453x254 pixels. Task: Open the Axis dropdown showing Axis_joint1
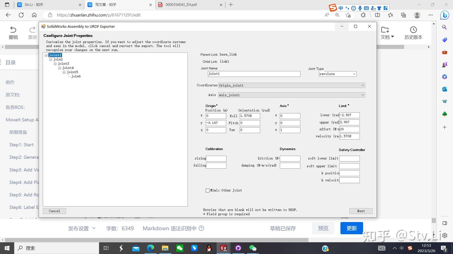(x=292, y=95)
